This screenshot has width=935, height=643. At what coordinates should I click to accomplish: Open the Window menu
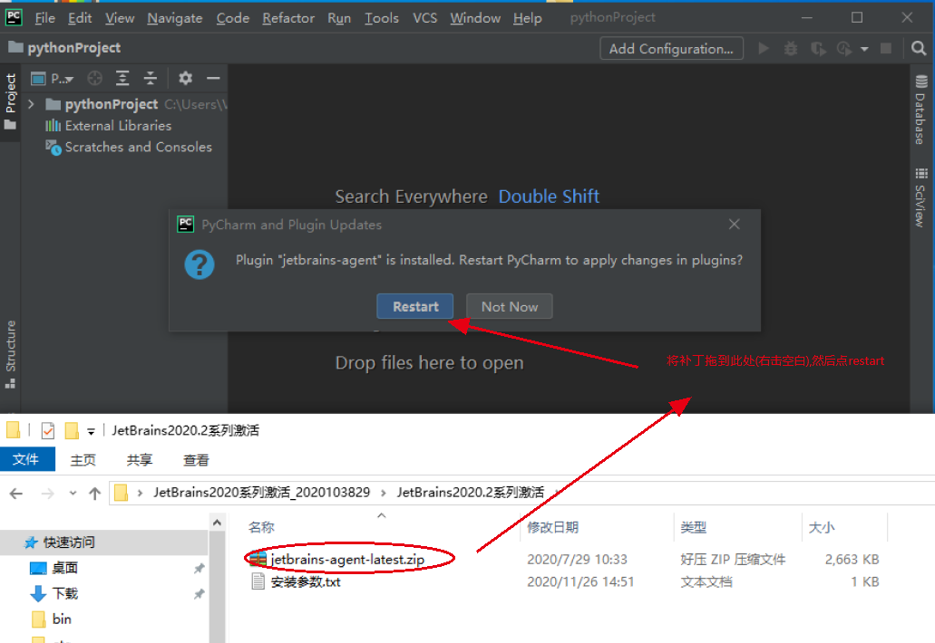(475, 18)
